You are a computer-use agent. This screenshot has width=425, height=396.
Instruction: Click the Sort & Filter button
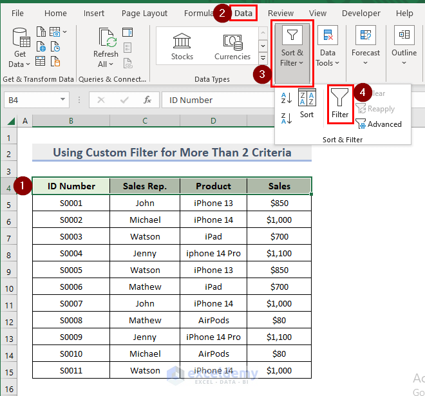292,53
